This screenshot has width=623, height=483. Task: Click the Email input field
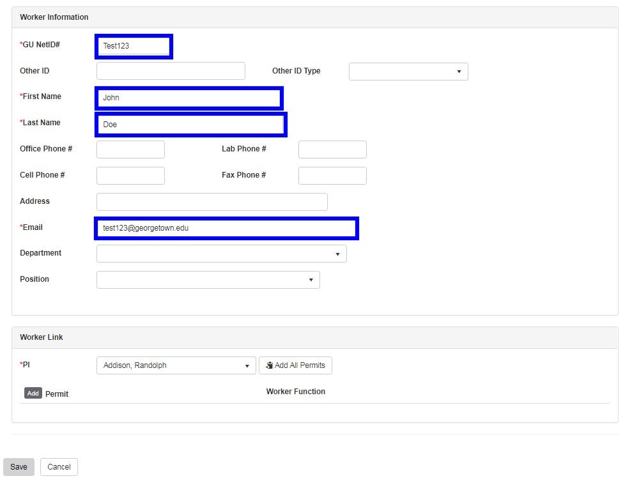(226, 228)
